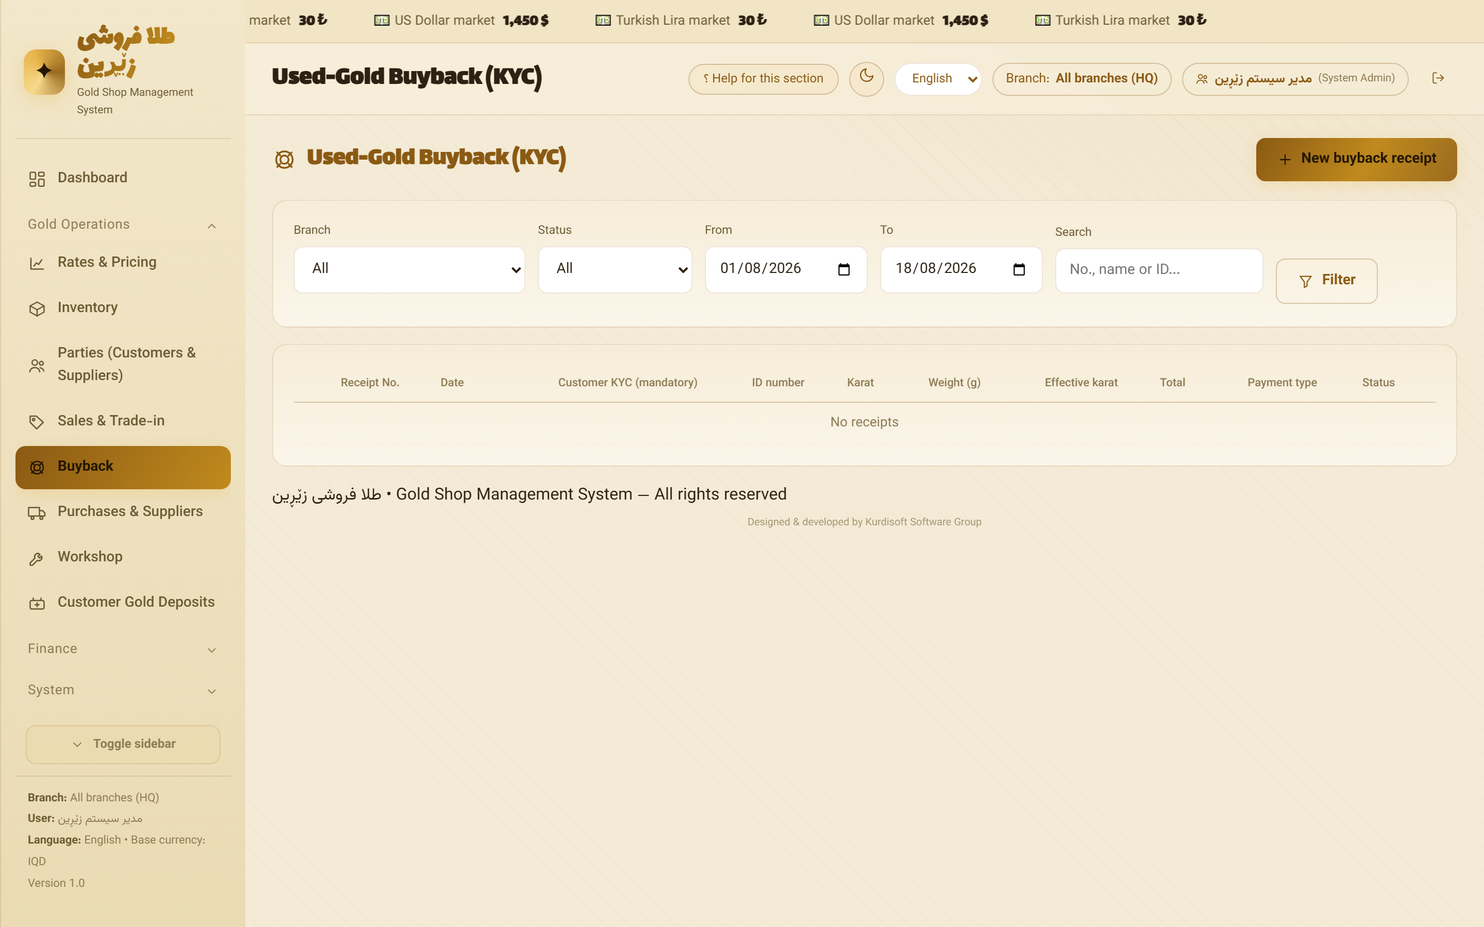Collapse the Gold Operations section
Screen dimensions: 1484x927
pyautogui.click(x=123, y=225)
